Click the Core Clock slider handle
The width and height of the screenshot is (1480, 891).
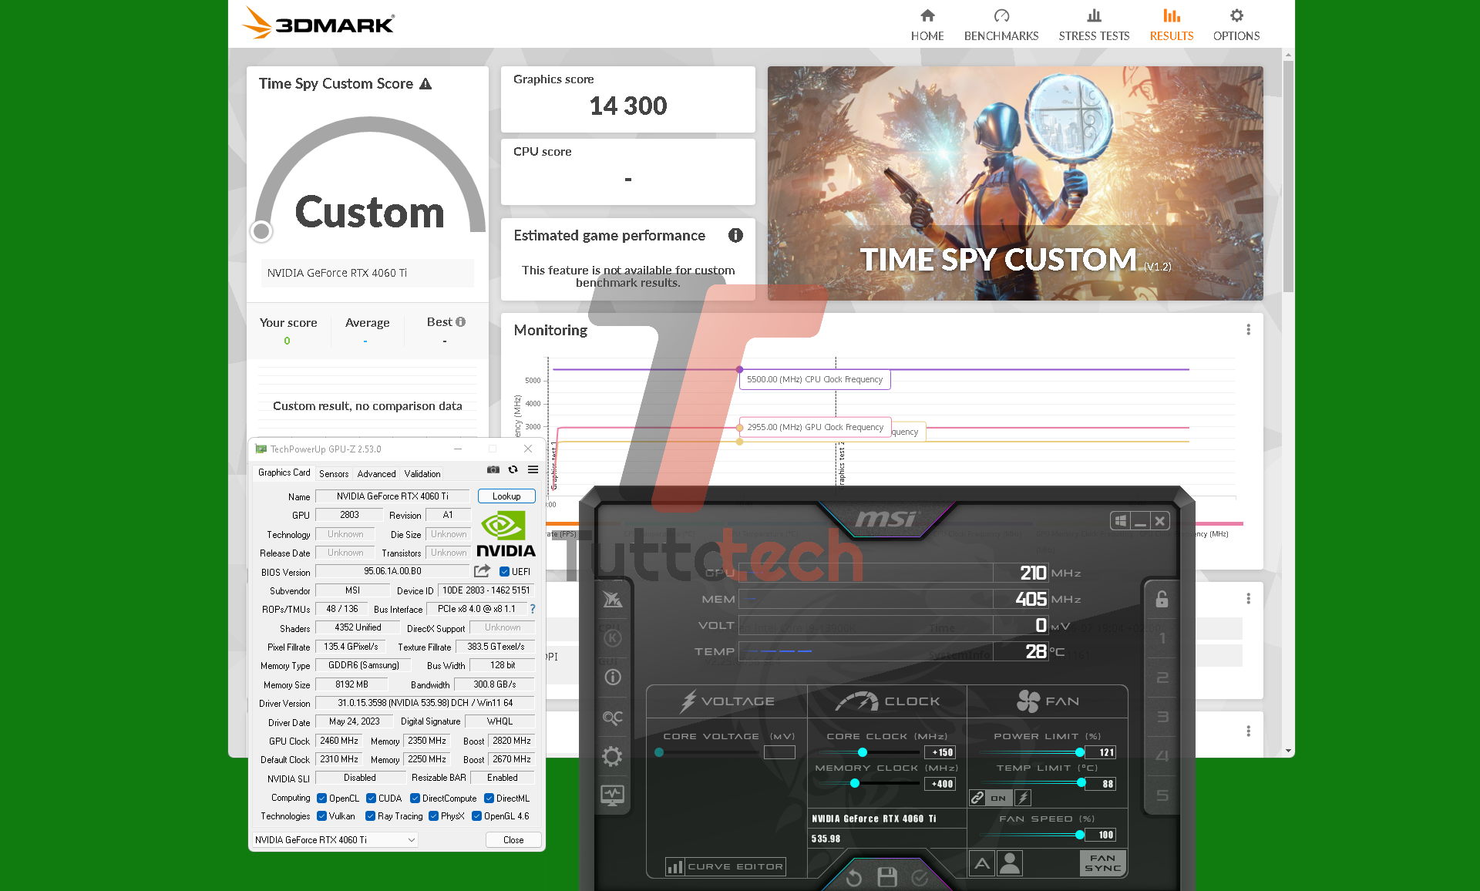863,752
